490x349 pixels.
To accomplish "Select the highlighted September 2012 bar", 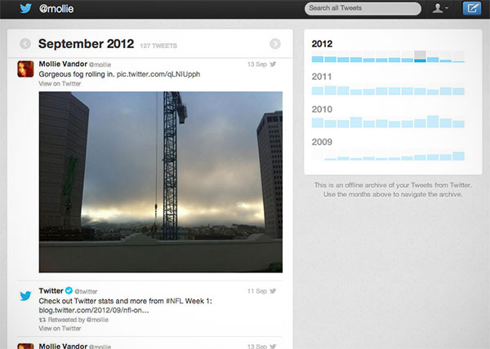I will [420, 56].
